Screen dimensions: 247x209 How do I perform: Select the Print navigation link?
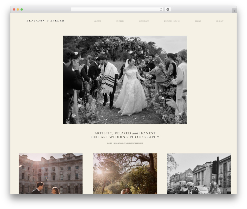coord(198,21)
